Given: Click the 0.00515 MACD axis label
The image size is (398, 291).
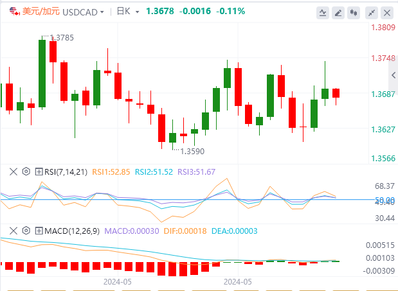Looking at the screenshot, I should point(380,245).
